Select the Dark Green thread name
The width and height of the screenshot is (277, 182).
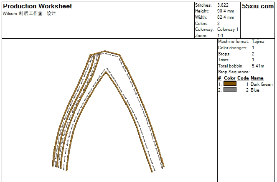coord(262,84)
